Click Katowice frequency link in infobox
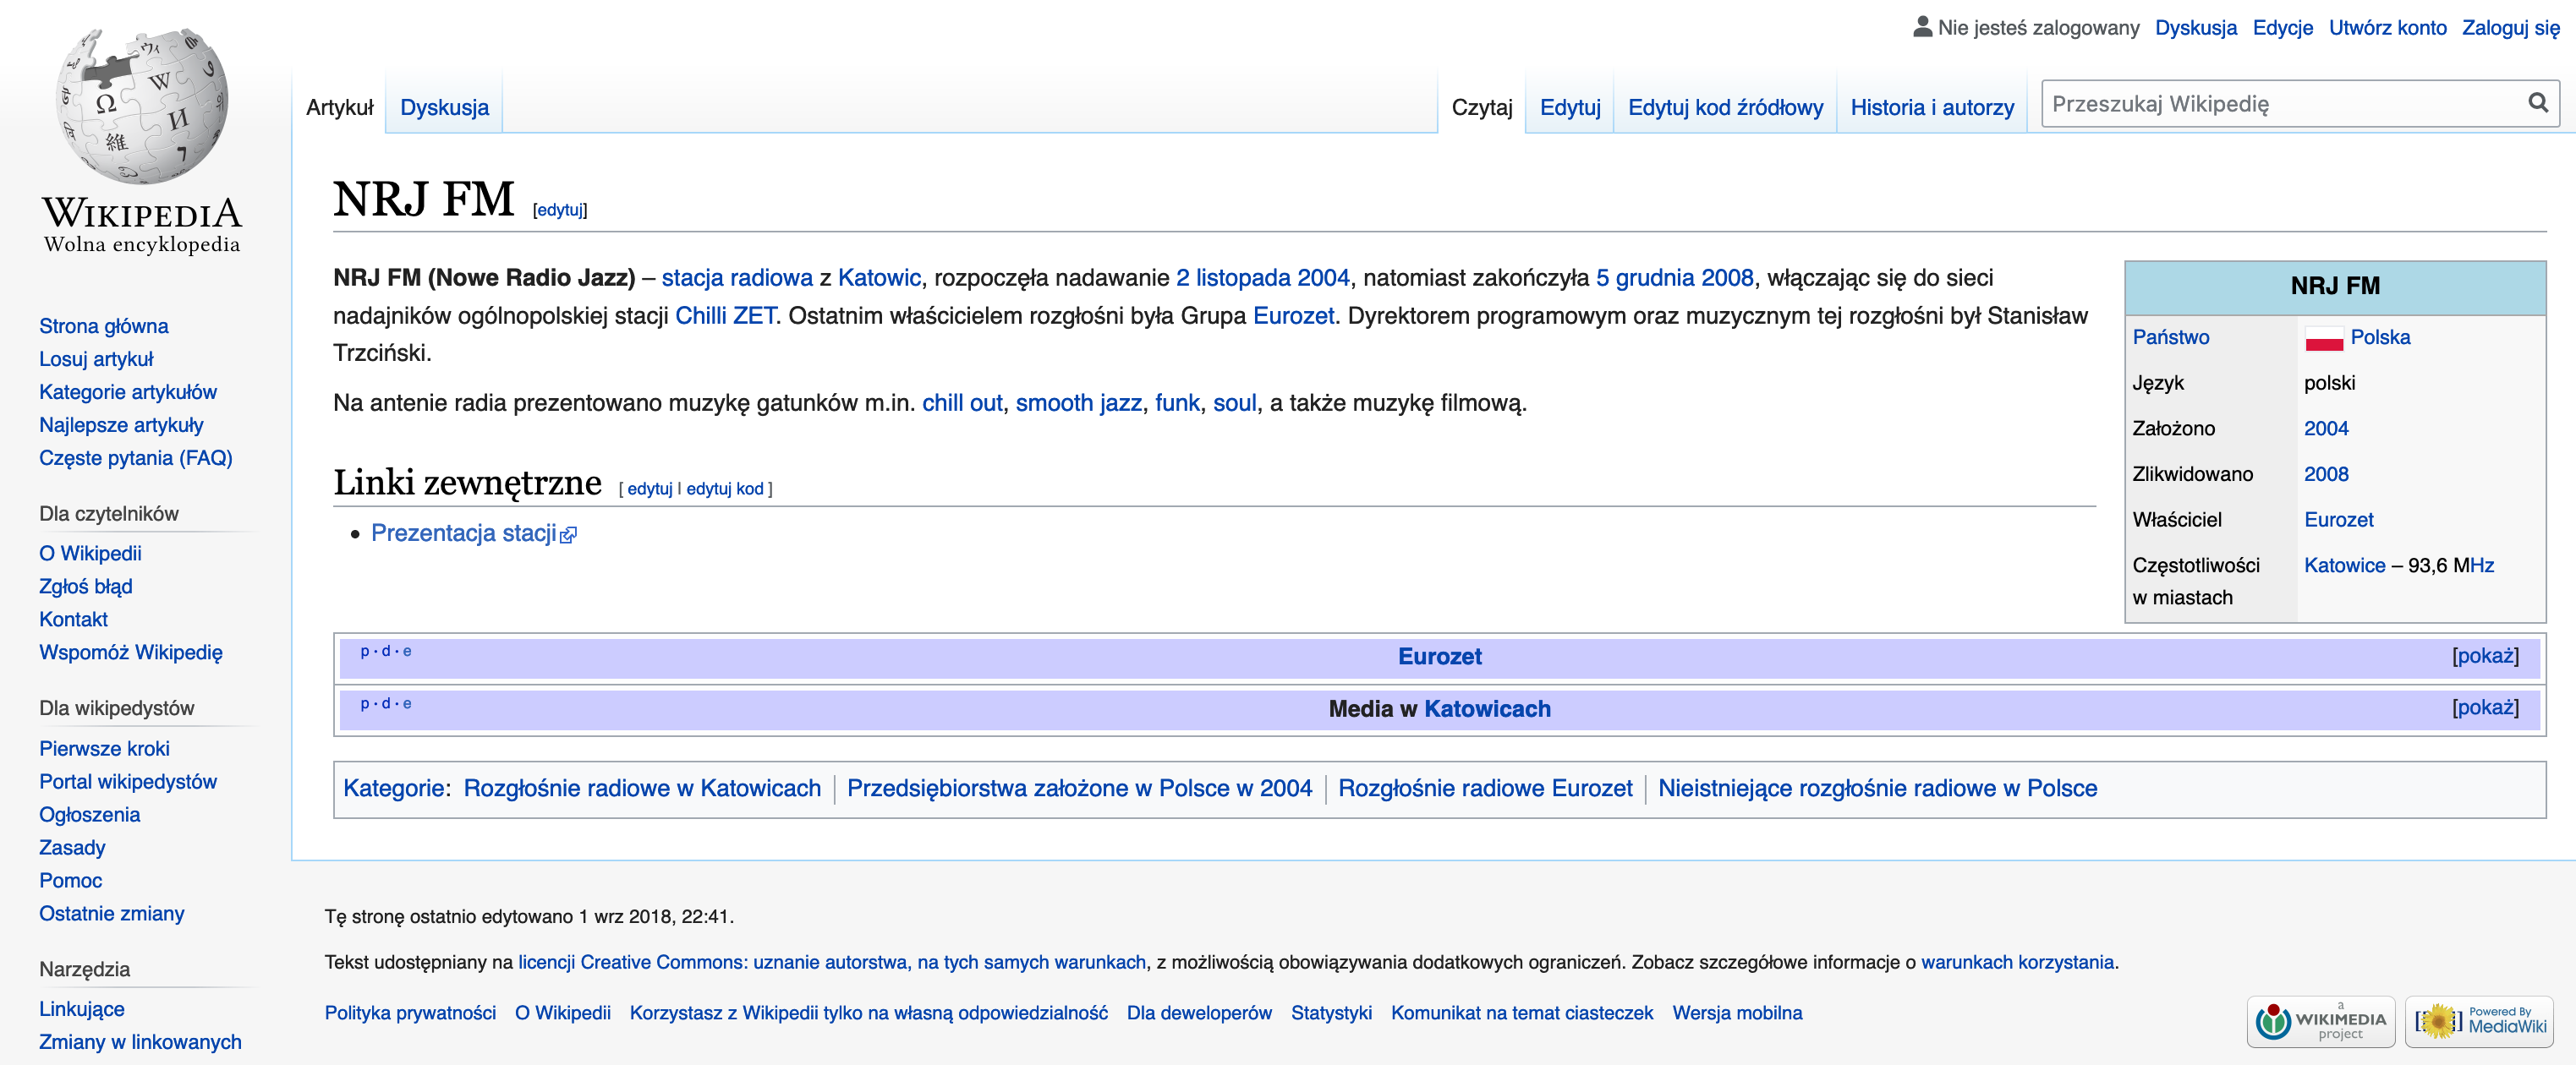The height and width of the screenshot is (1065, 2576). click(x=2344, y=565)
